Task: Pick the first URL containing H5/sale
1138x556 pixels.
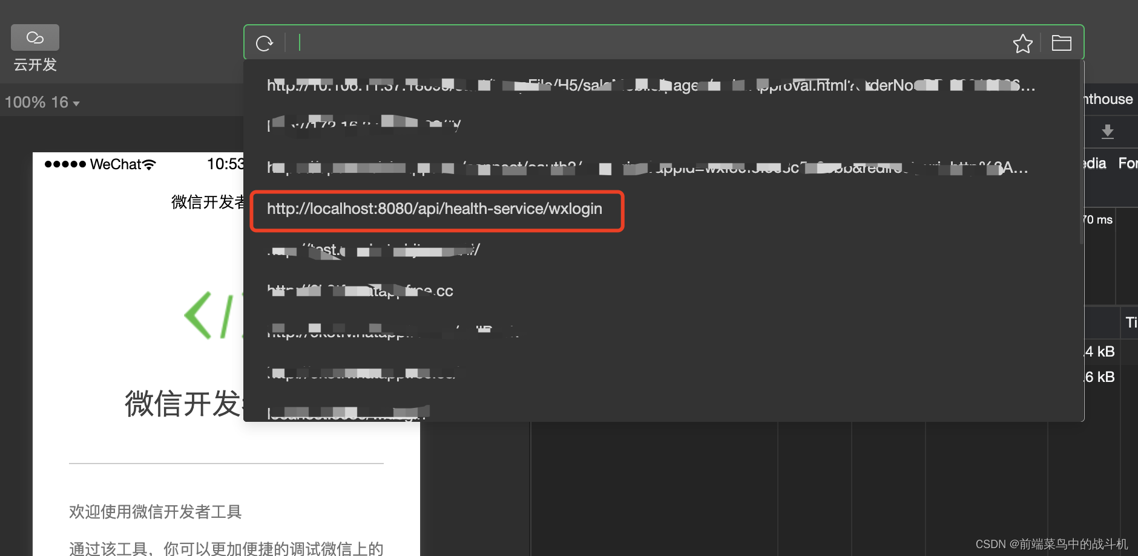Action: (651, 85)
